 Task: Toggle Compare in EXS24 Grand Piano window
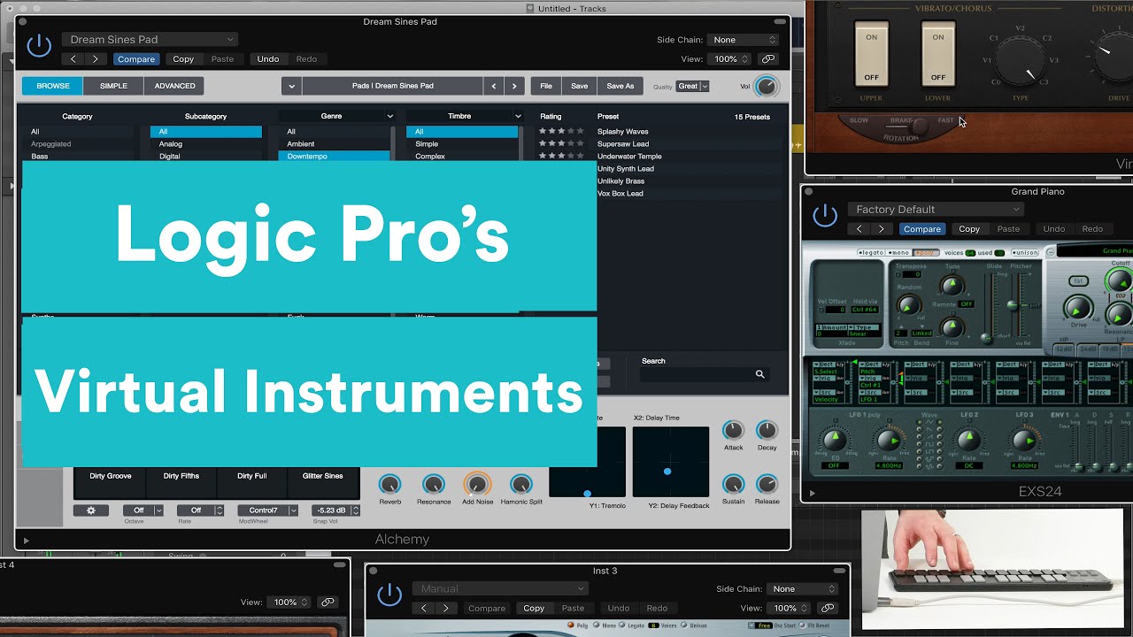921,229
